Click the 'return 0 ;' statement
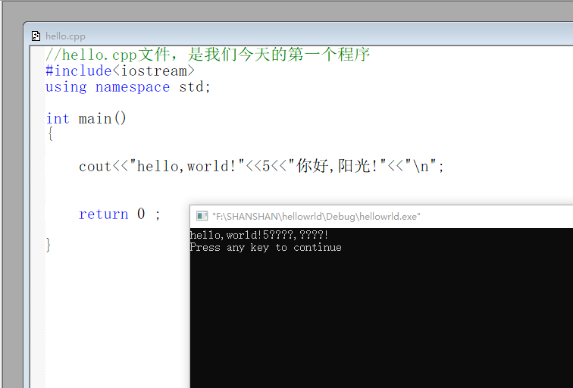The image size is (573, 388). [120, 214]
